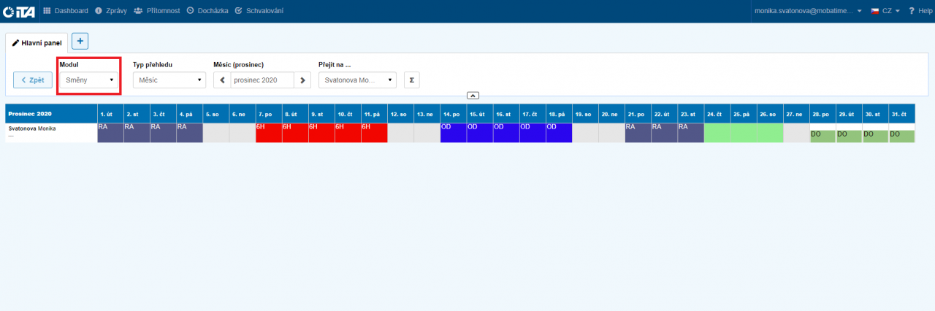Expand the CZ language selector

(x=885, y=11)
